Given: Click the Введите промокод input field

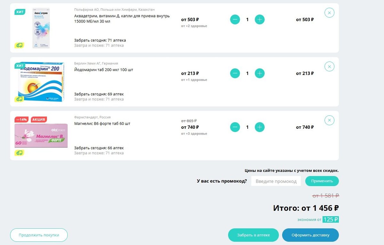Looking at the screenshot, I should (276, 181).
